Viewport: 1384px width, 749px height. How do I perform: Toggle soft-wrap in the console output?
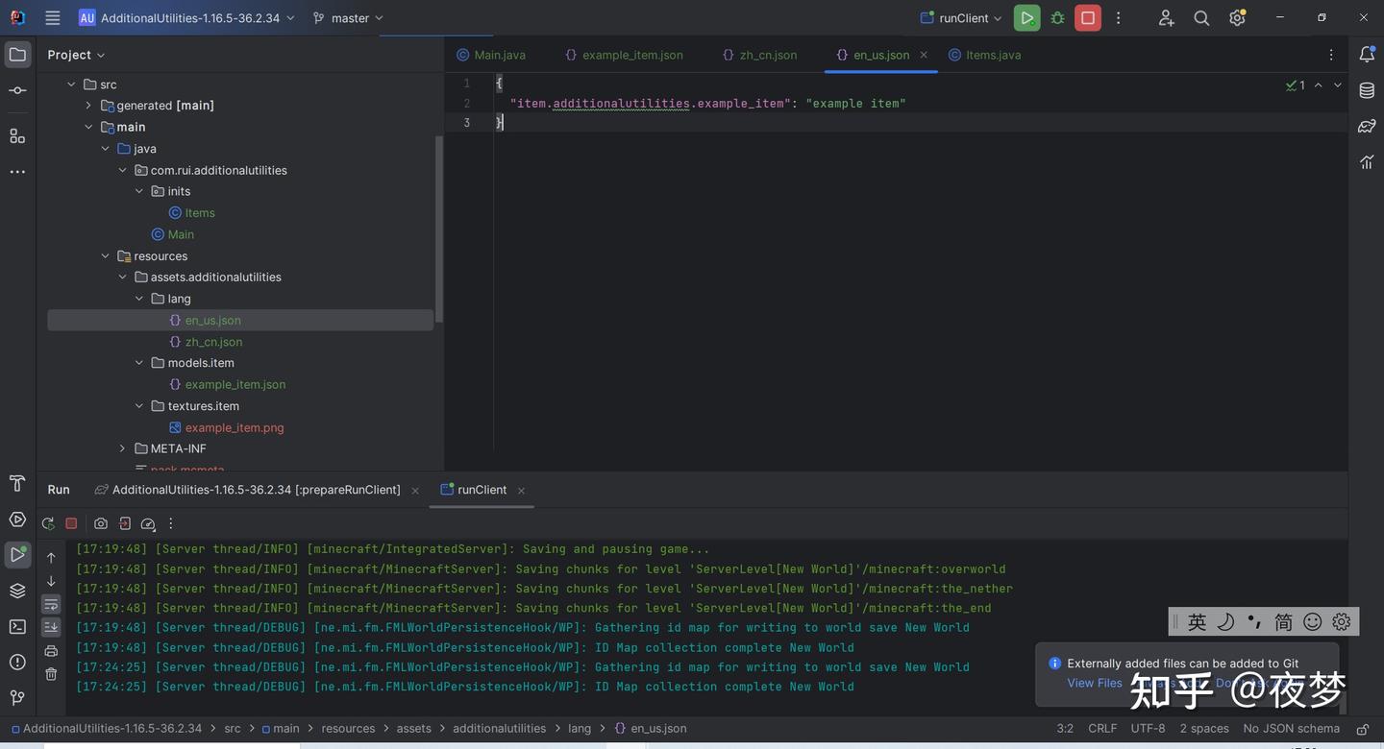pos(51,604)
